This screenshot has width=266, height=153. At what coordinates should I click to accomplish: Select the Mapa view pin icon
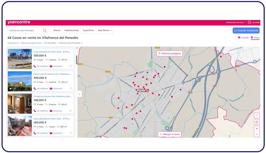point(252,37)
